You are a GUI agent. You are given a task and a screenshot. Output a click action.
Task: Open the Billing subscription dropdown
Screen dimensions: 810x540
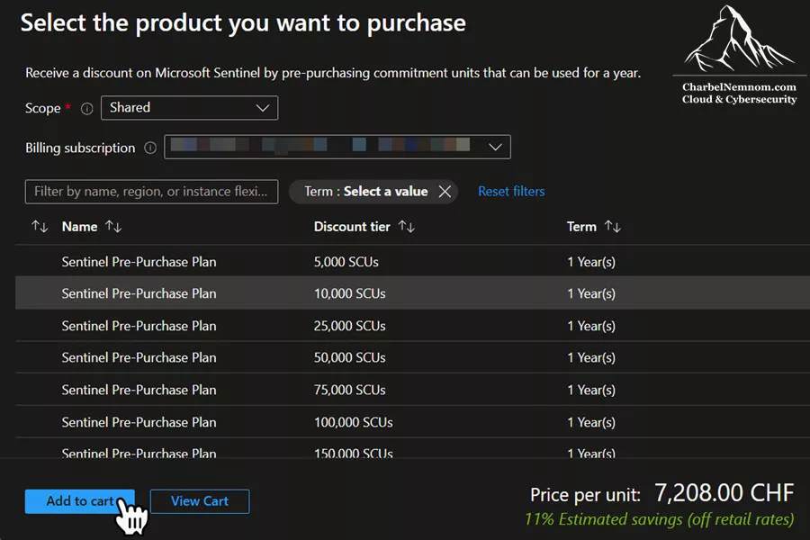[337, 148]
